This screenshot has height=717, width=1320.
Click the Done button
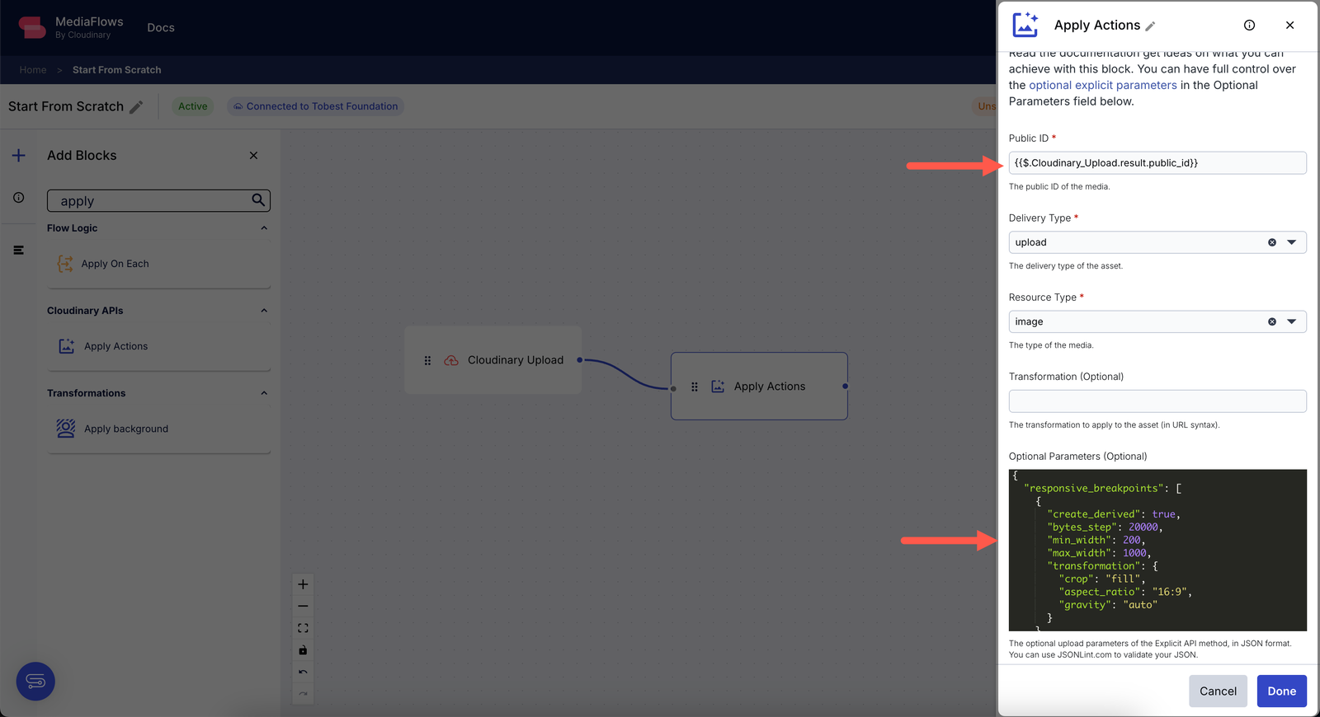pos(1281,691)
